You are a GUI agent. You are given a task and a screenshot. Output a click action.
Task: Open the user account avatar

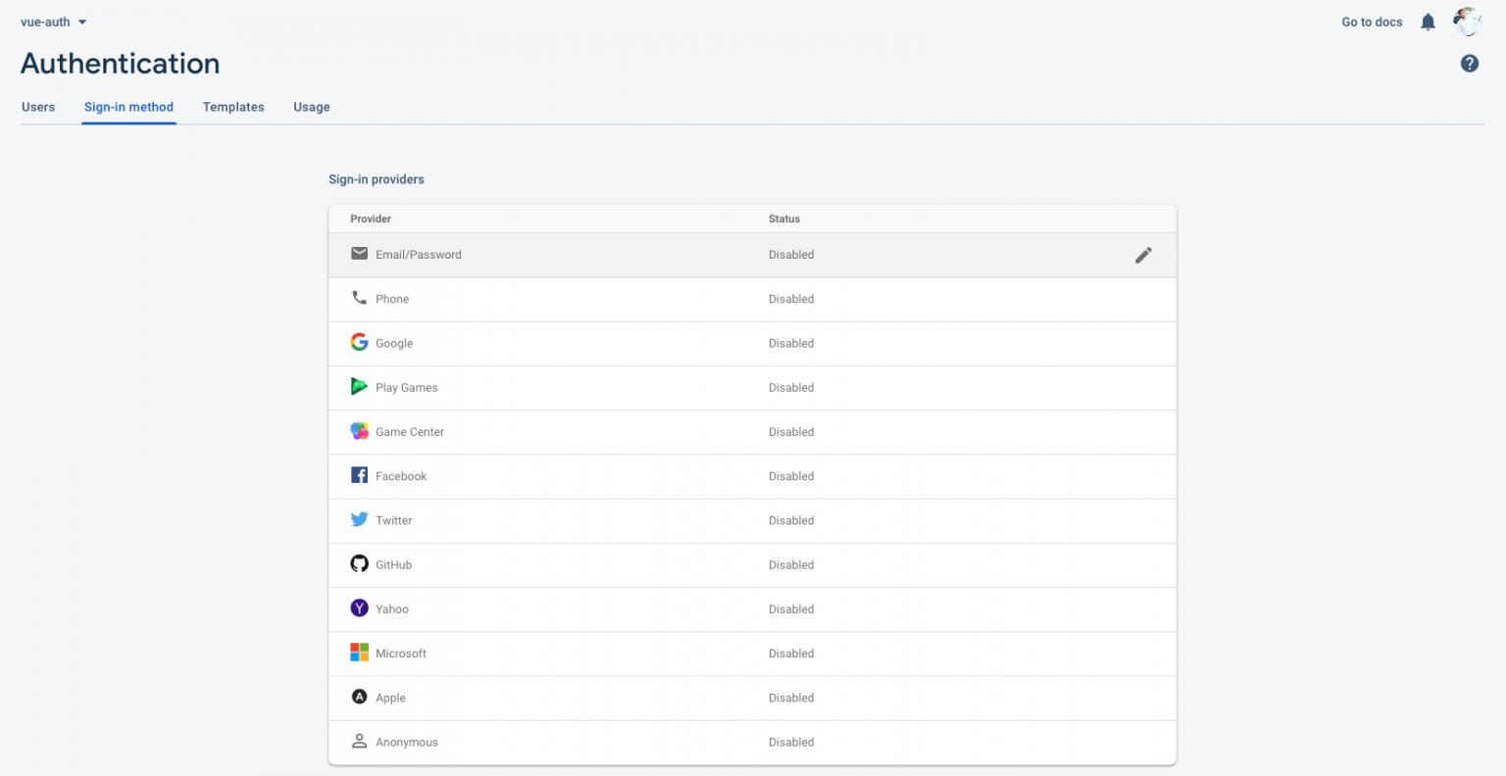(x=1467, y=22)
